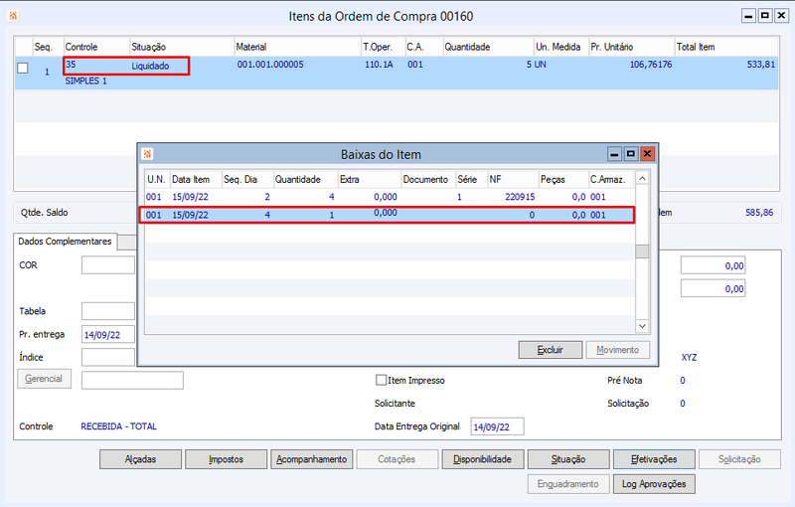Click the Un. Medida column header
Viewport: 795px width, 507px height.
[561, 47]
